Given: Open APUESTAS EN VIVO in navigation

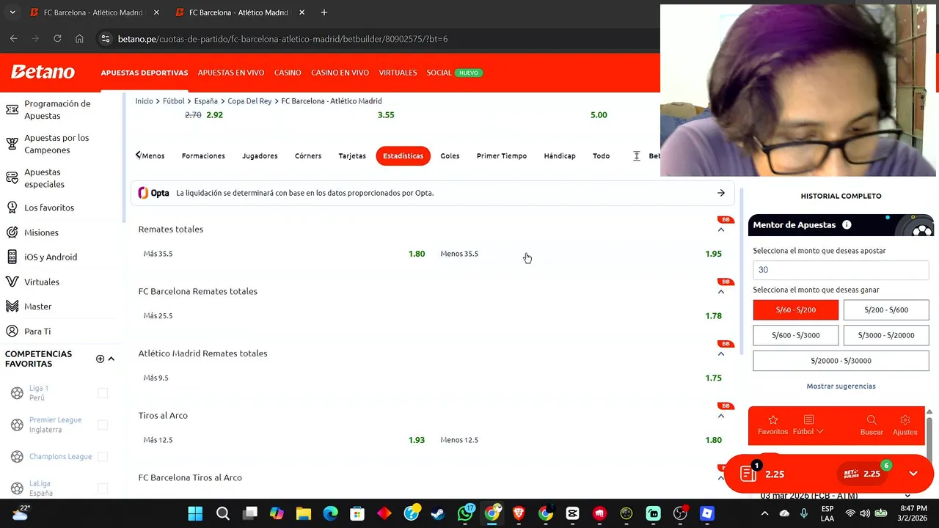Looking at the screenshot, I should (231, 73).
